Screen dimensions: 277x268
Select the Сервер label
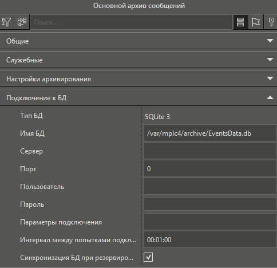pos(31,151)
